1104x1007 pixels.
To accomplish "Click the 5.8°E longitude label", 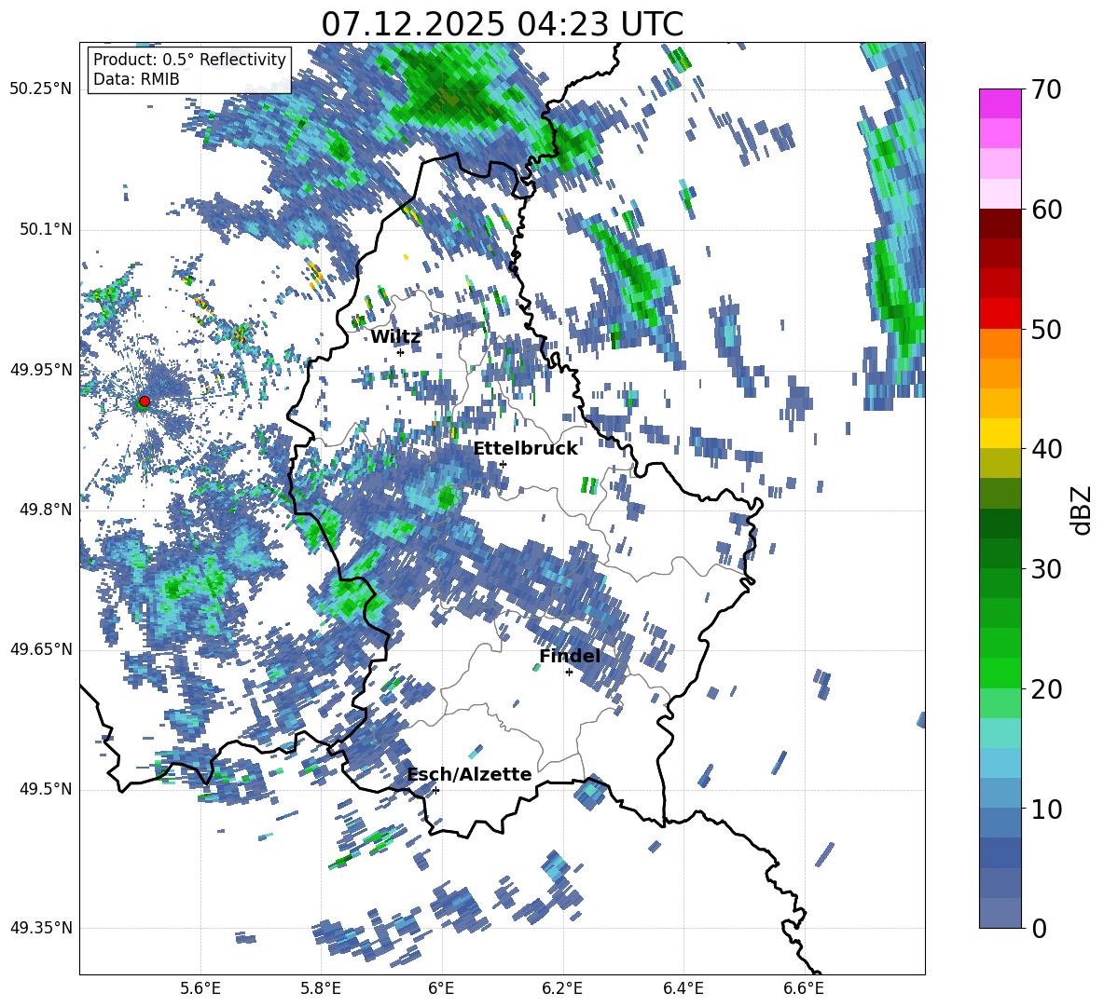I will pos(321,988).
